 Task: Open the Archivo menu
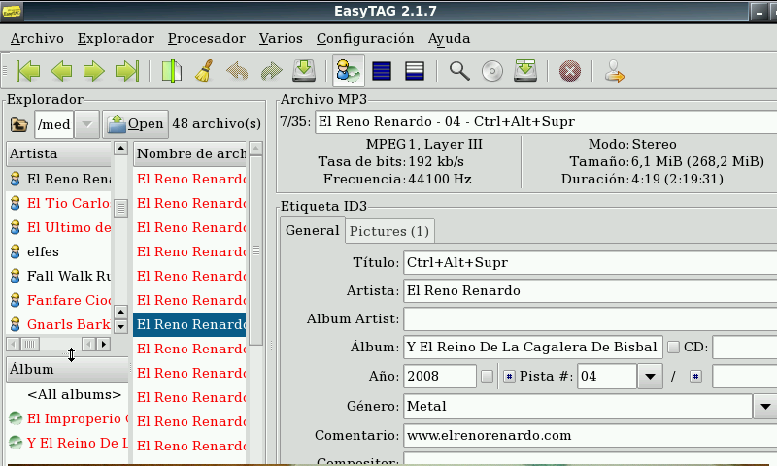pos(37,38)
